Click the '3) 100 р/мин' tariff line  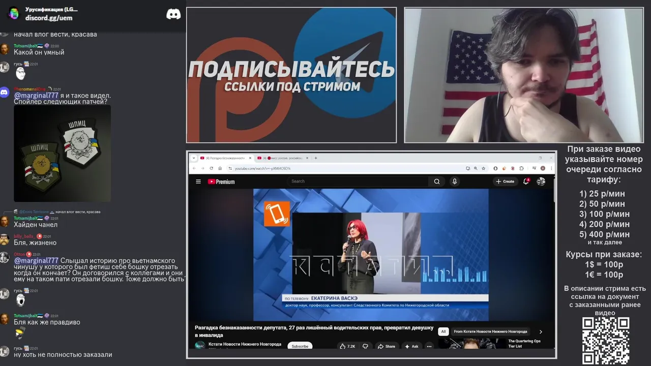coord(604,214)
